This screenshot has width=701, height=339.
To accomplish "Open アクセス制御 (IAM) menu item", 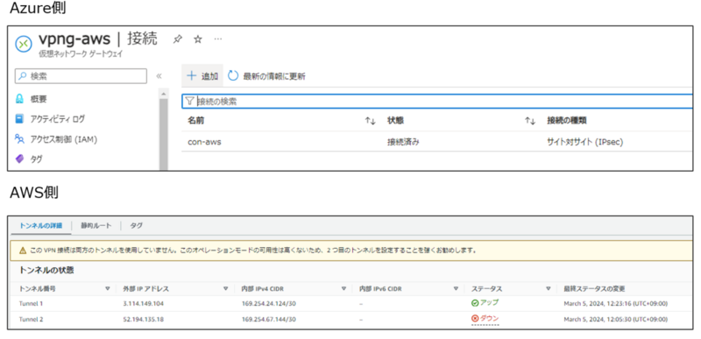I will tap(63, 139).
